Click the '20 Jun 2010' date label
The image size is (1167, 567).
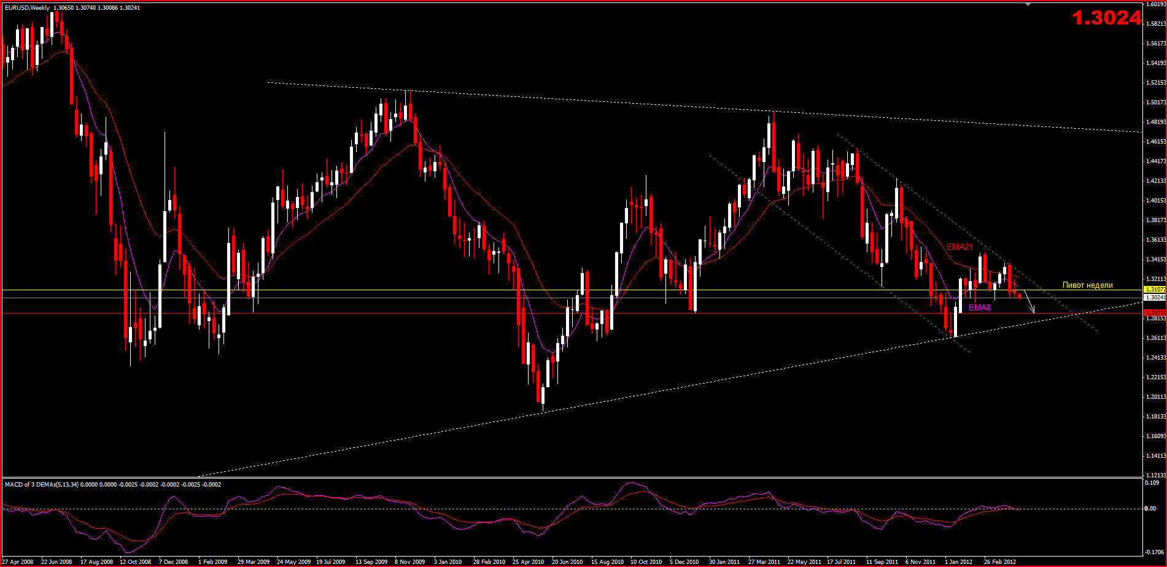567,561
